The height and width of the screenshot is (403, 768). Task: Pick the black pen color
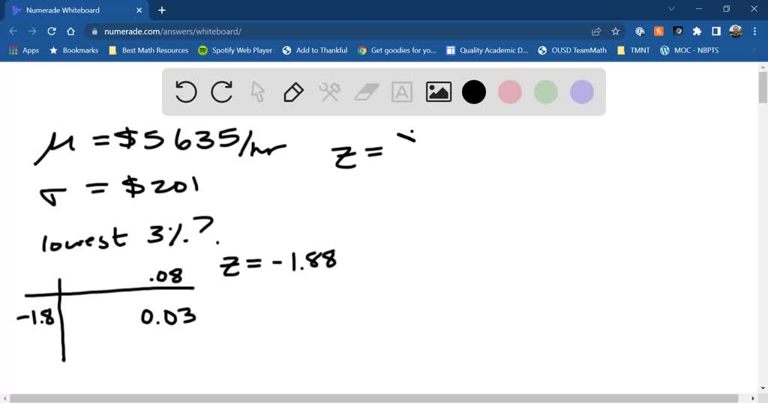[x=474, y=92]
